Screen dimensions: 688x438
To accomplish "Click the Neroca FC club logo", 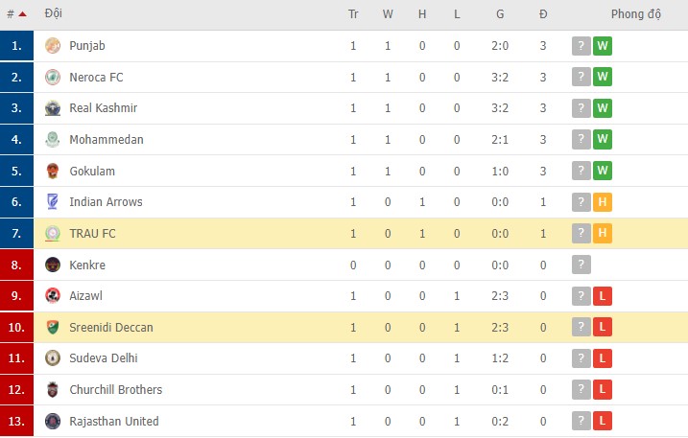I will [53, 77].
